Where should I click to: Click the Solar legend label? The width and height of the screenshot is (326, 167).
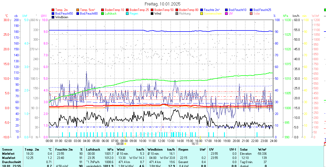(x=257, y=14)
